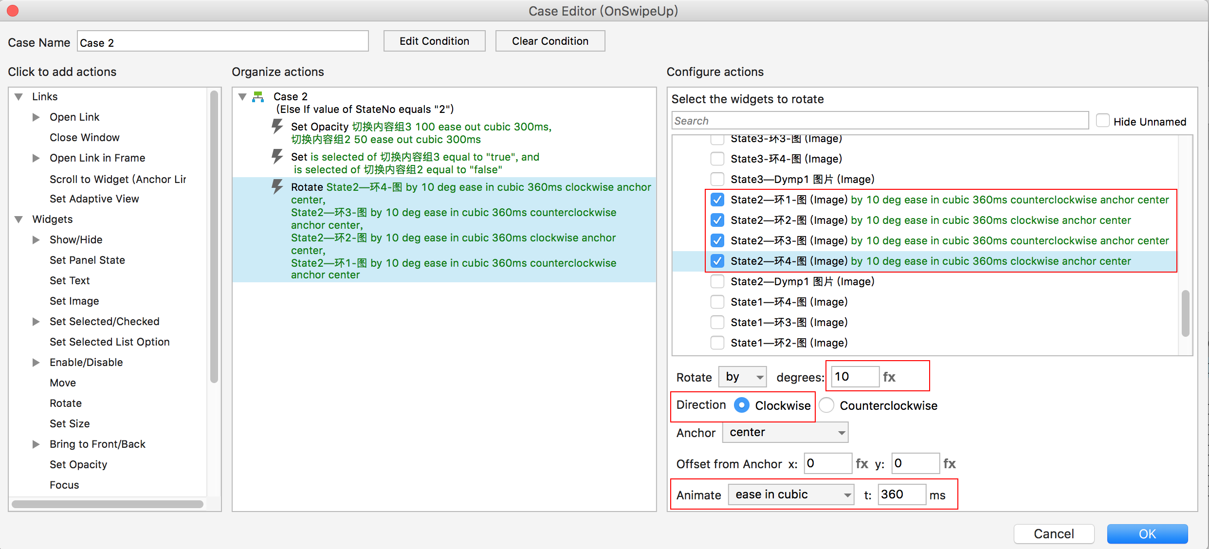Open the fx editor for degrees

tap(889, 377)
